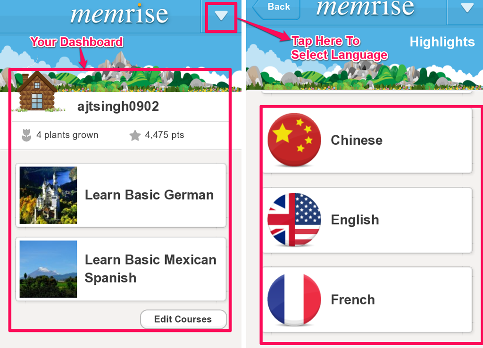This screenshot has width=483, height=348.
Task: Tap the Back button
Action: coord(276,8)
